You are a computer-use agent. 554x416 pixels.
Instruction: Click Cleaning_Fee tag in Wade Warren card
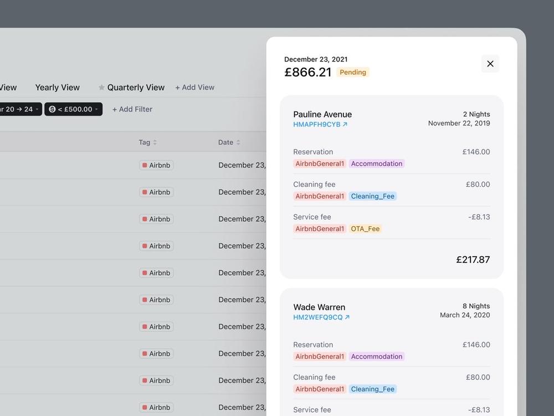[373, 389]
